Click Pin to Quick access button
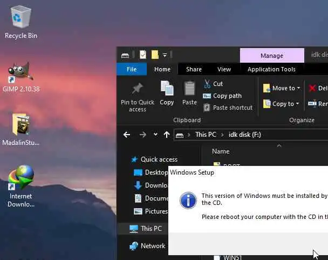Screen dimensions: 328x260 click(138, 97)
